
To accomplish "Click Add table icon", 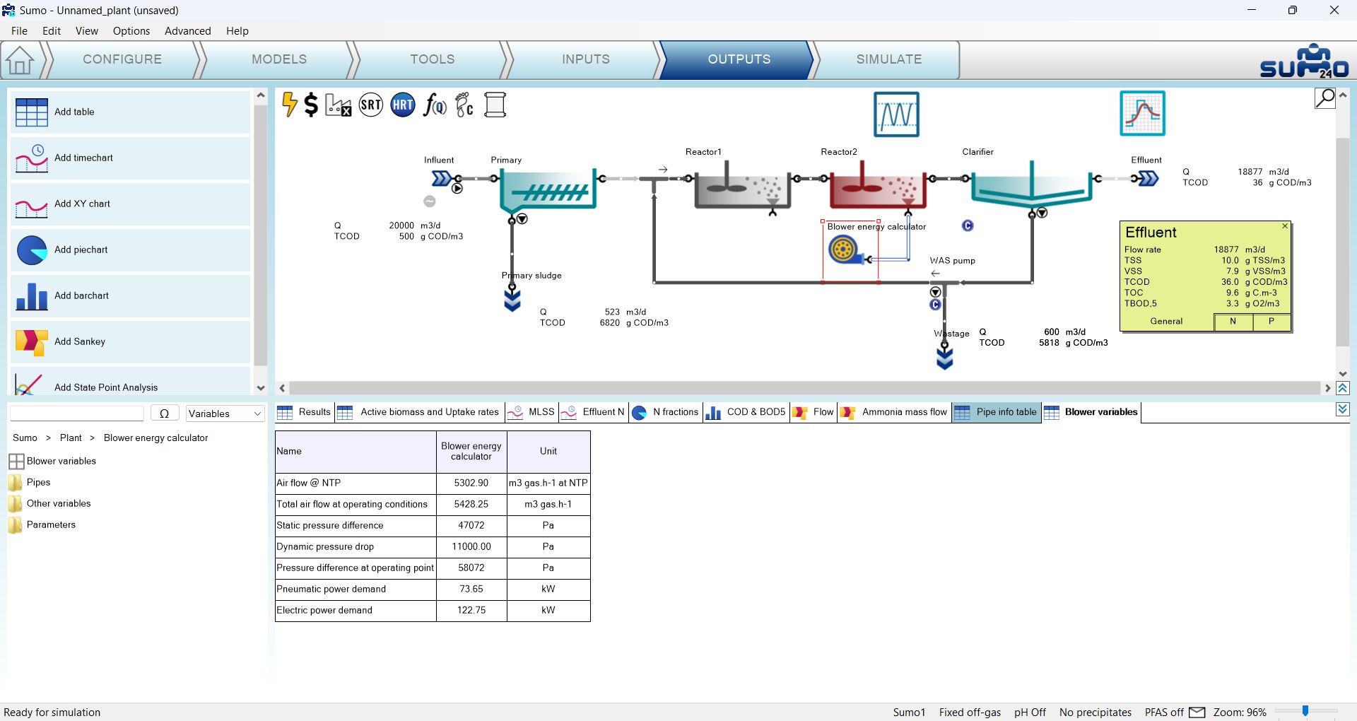I will [x=32, y=112].
